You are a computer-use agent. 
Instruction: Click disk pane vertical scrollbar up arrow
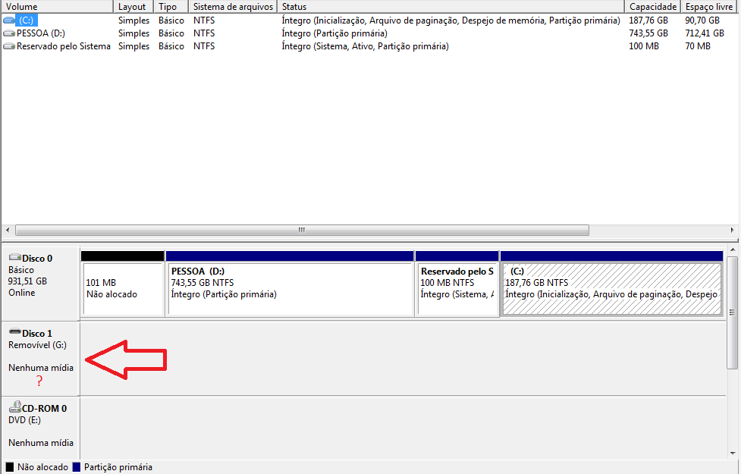(x=733, y=250)
